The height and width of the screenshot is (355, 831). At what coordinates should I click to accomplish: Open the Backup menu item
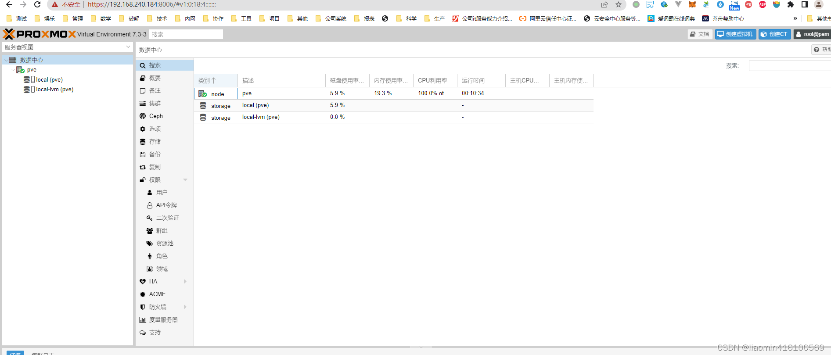tap(155, 154)
